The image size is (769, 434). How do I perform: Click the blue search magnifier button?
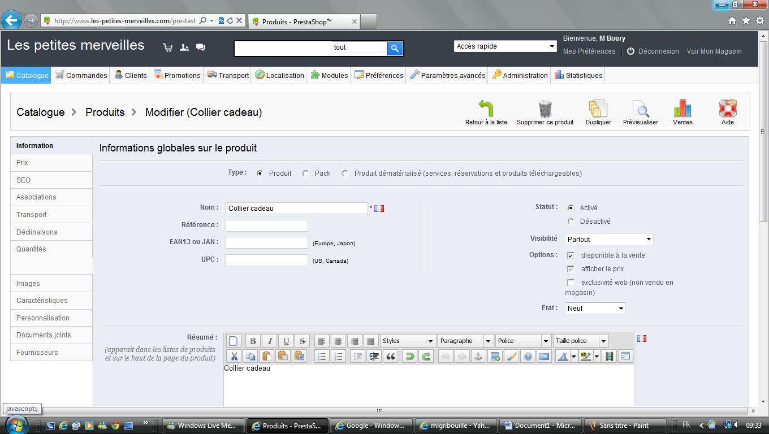(395, 48)
